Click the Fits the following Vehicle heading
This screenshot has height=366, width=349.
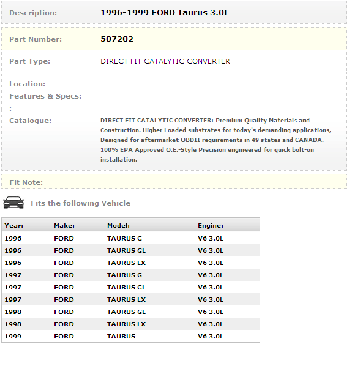81,203
